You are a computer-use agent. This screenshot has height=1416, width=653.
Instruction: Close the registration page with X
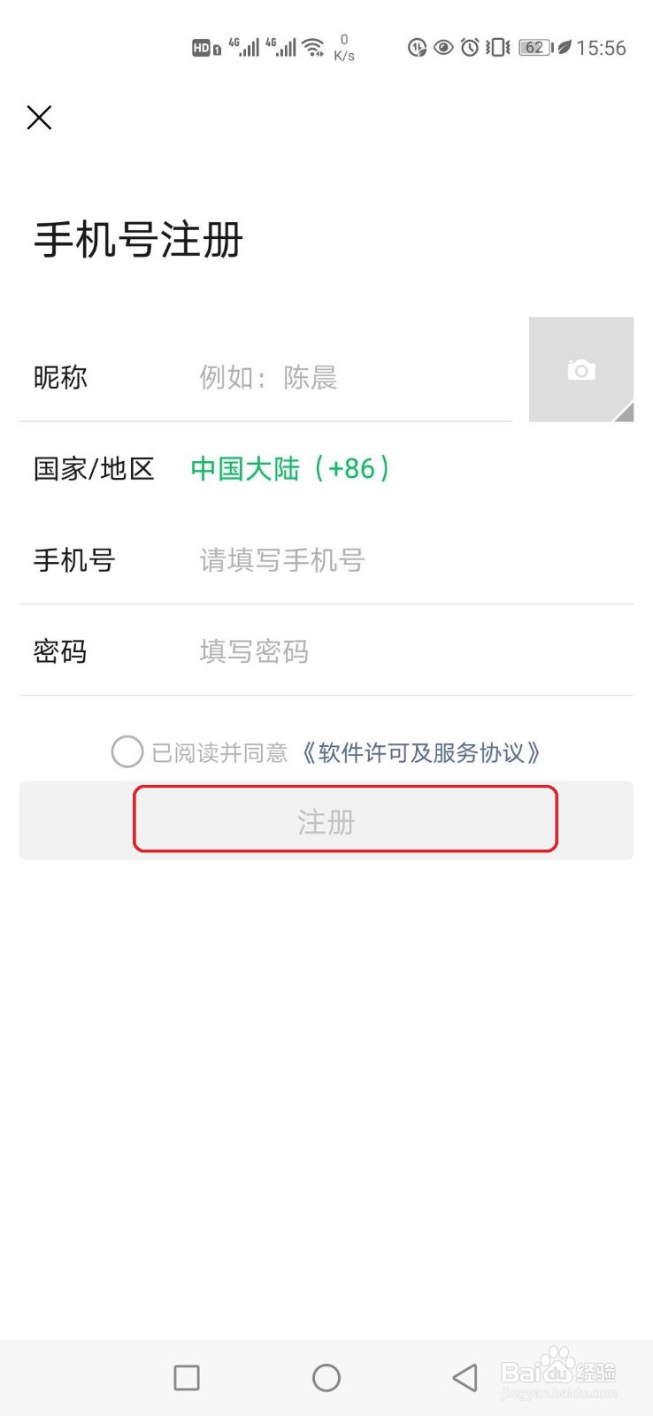[x=39, y=117]
